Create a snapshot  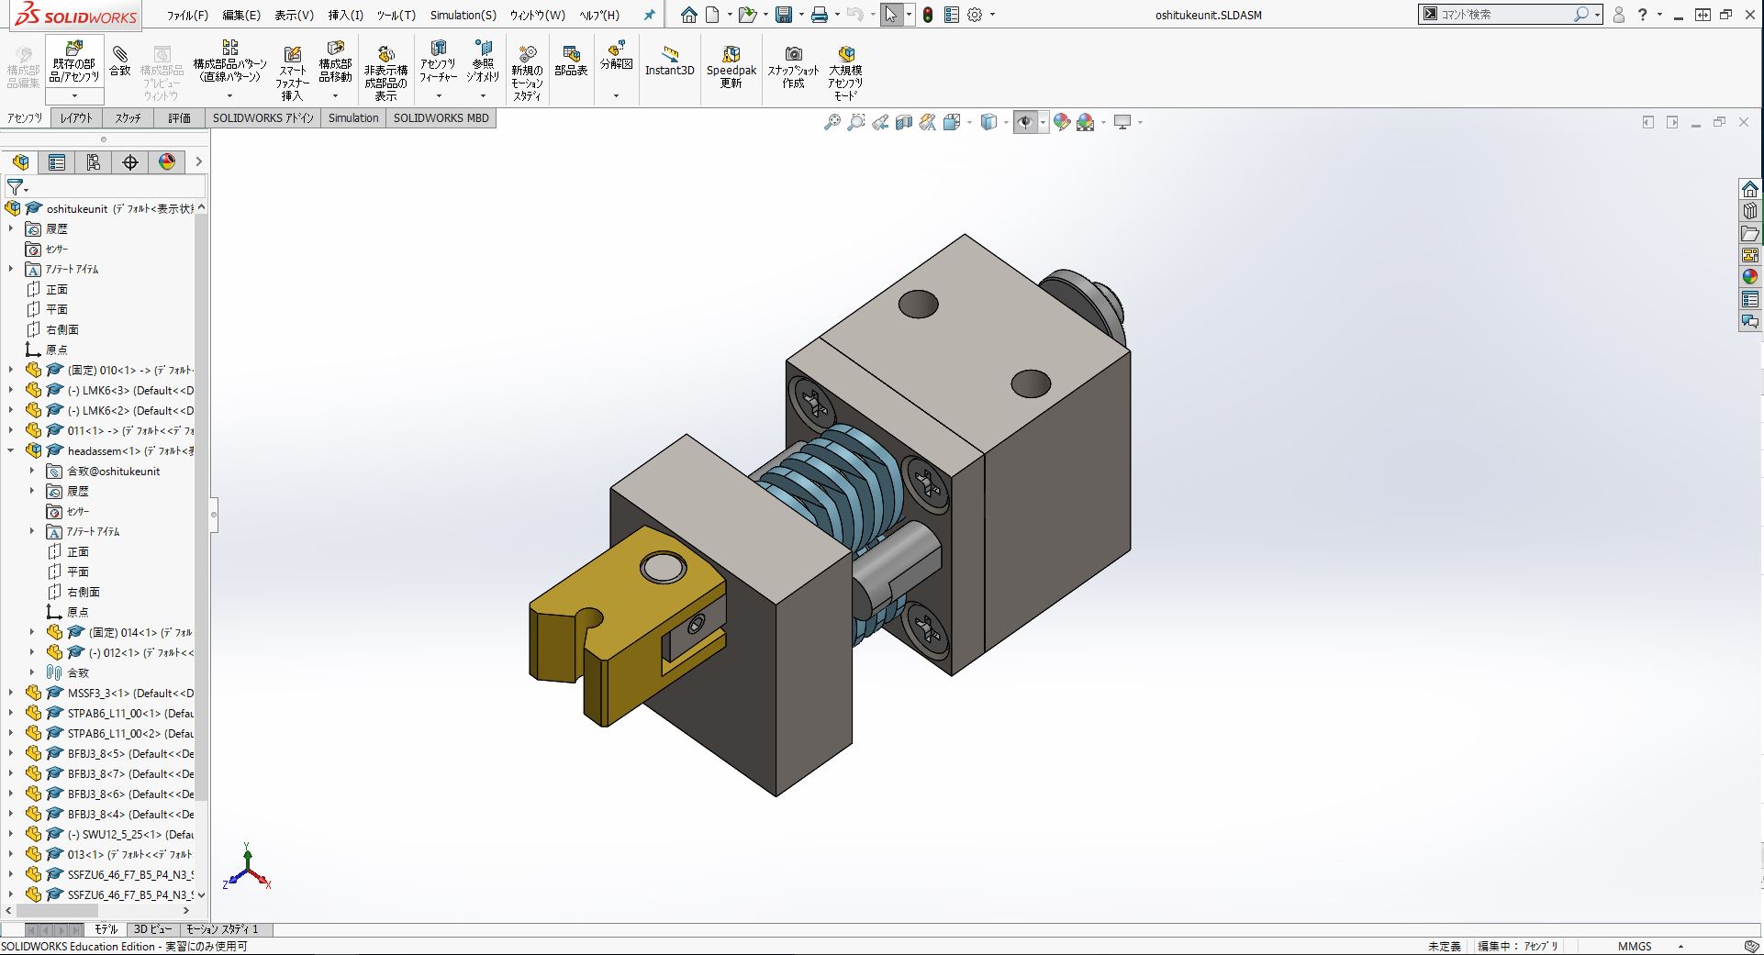(793, 67)
